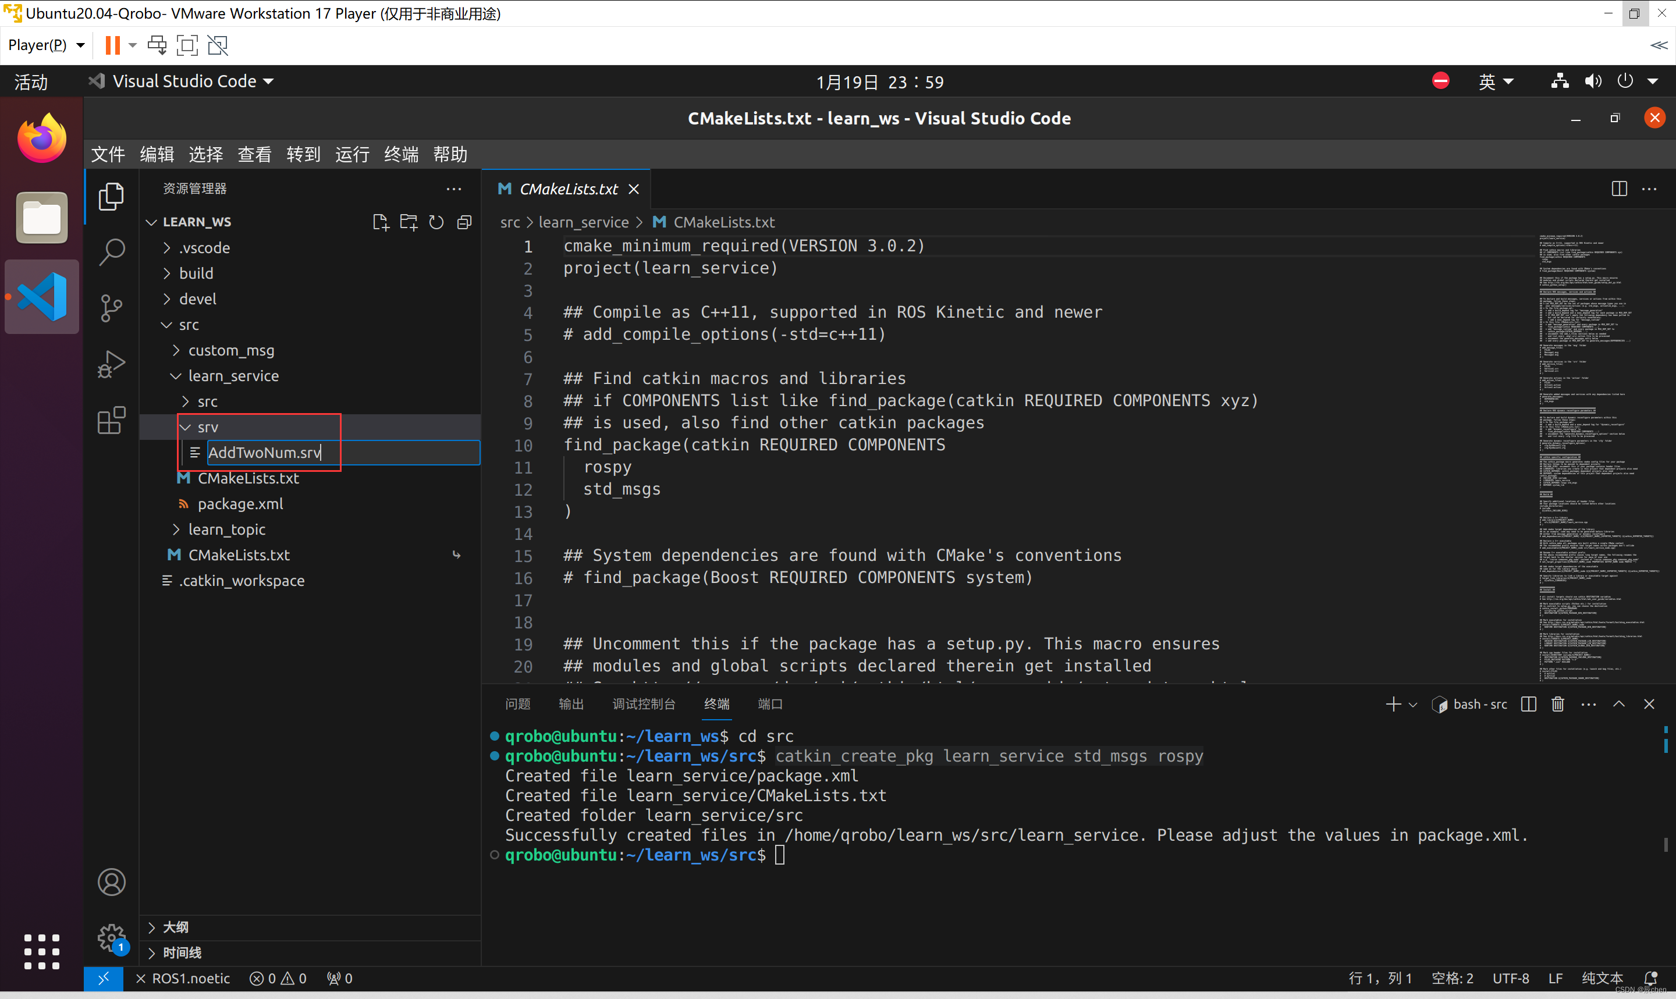Show applications grid in dock

click(x=42, y=951)
